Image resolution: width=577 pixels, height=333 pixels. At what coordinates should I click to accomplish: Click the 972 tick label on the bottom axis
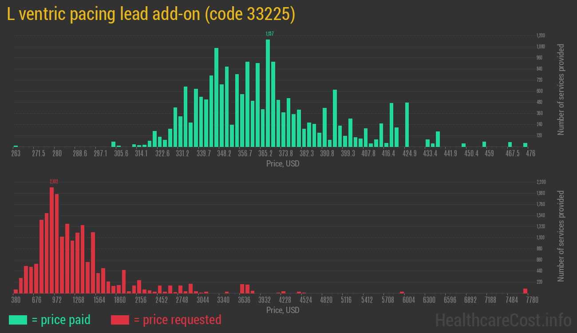point(57,300)
